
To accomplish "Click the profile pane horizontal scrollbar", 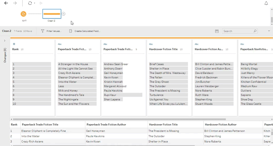I will point(118,119).
